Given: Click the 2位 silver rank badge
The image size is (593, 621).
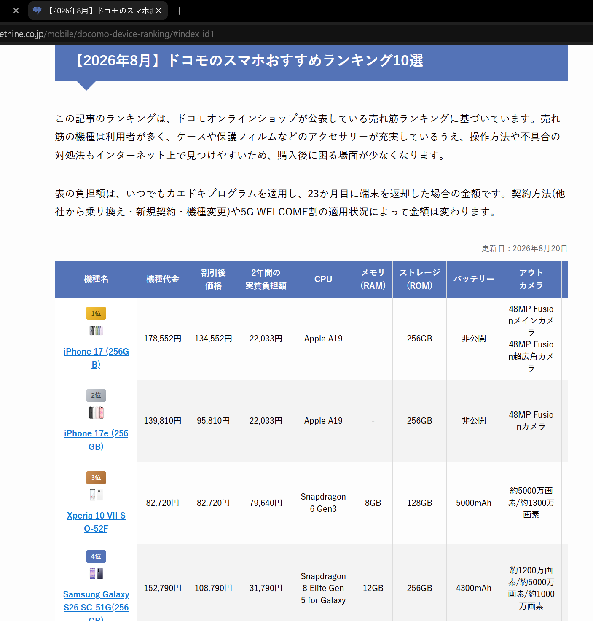Looking at the screenshot, I should coord(96,395).
